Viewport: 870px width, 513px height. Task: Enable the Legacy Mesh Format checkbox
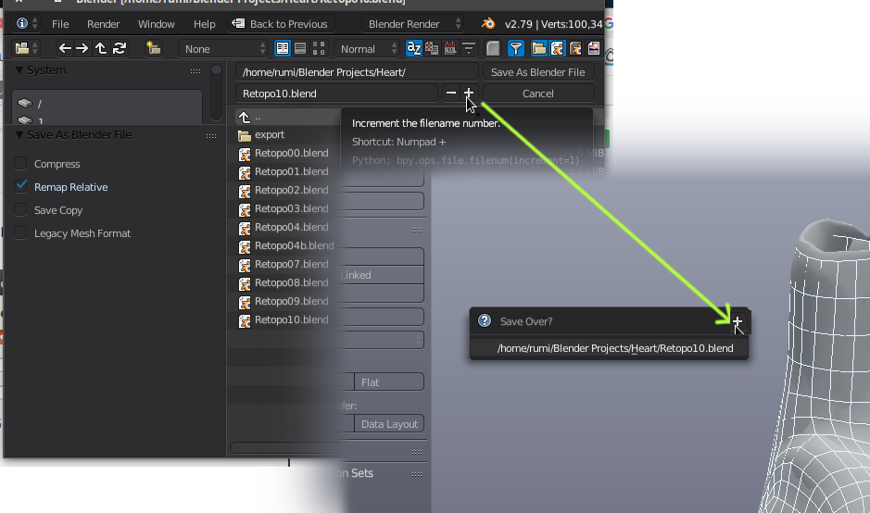coord(20,233)
